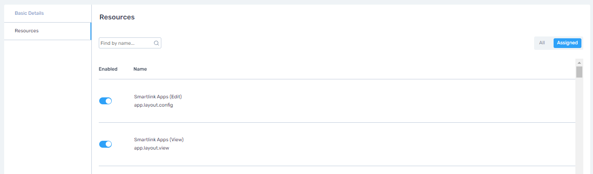This screenshot has height=174, width=593.
Task: Click the Name column header
Action: pyautogui.click(x=140, y=69)
